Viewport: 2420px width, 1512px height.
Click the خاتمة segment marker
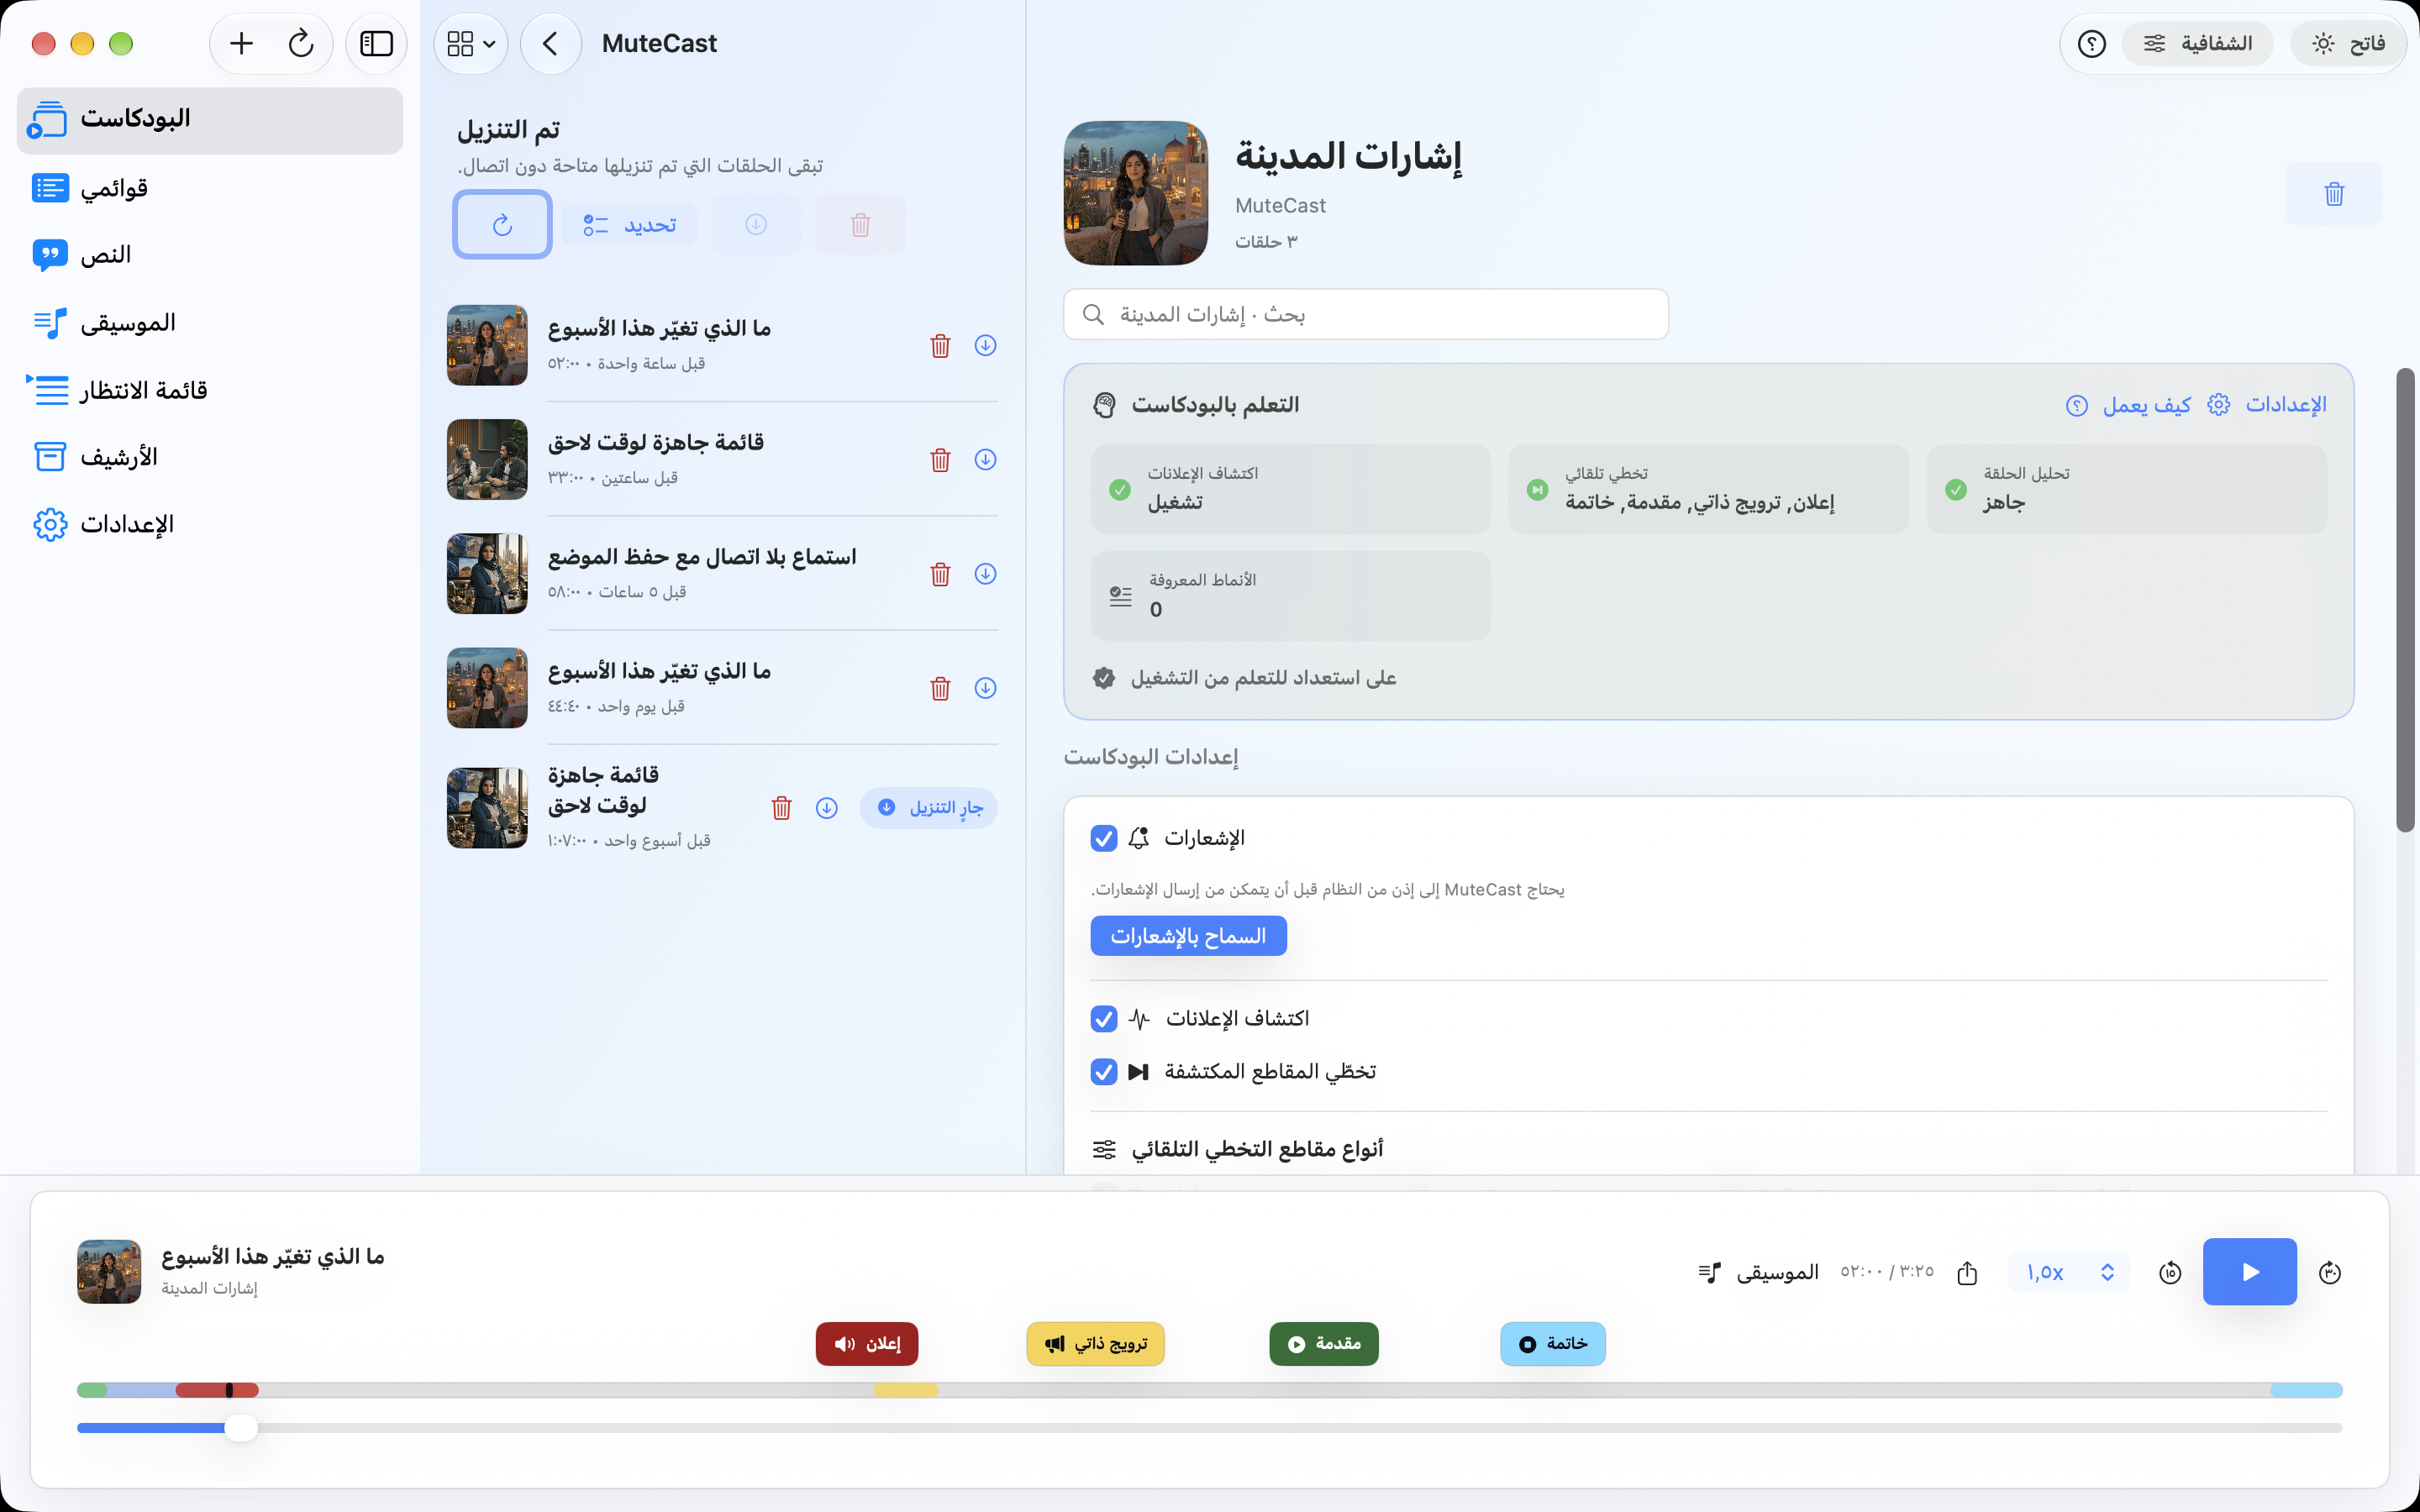pos(1552,1344)
